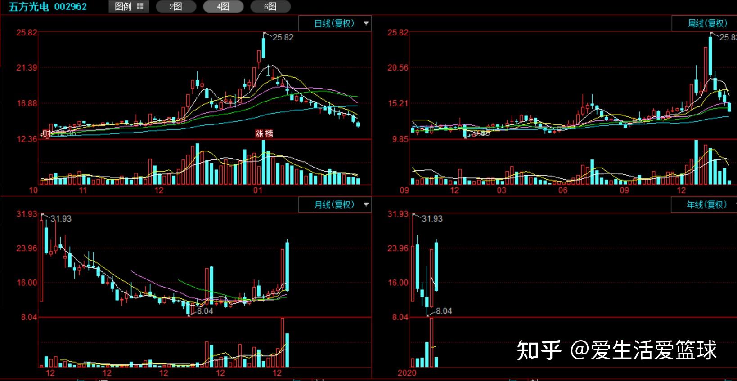Click the 21.39 price level on daily chart axis
The width and height of the screenshot is (737, 381).
tap(27, 68)
